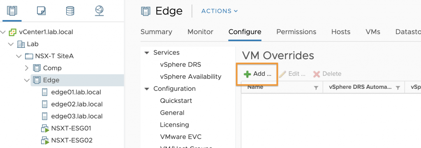This screenshot has height=148, width=421.
Task: Click the Name column filter icon
Action: [316, 88]
